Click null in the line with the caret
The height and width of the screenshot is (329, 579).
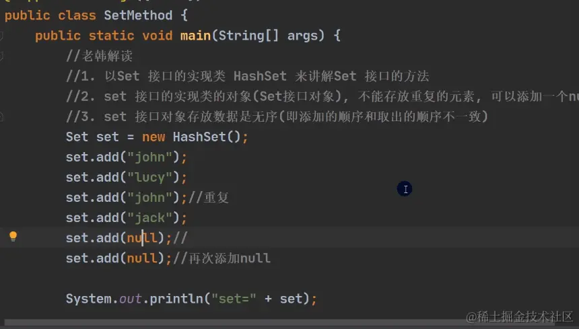click(x=142, y=238)
